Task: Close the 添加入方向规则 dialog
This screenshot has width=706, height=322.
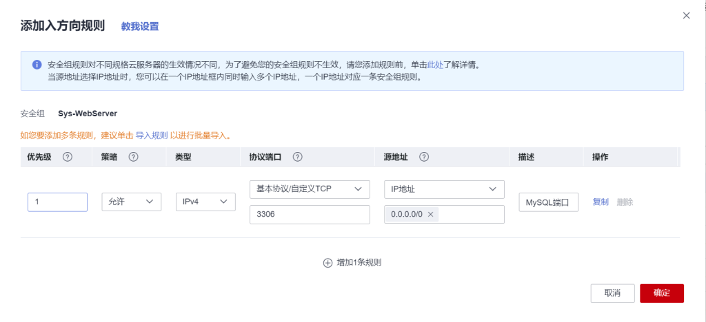Action: [686, 15]
